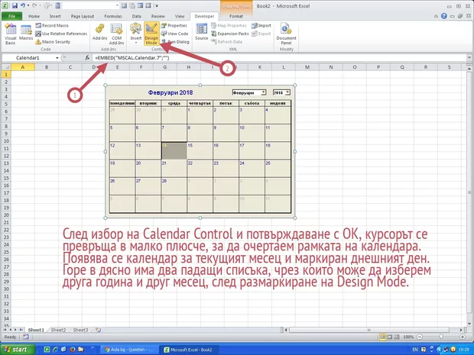Select day 14 in the calendar
The height and width of the screenshot is (355, 474).
tap(174, 150)
